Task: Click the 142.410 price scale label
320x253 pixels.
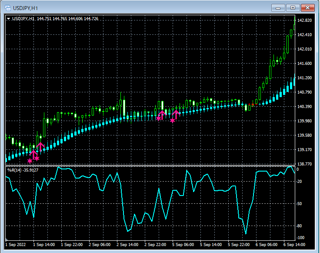Action: click(304, 34)
